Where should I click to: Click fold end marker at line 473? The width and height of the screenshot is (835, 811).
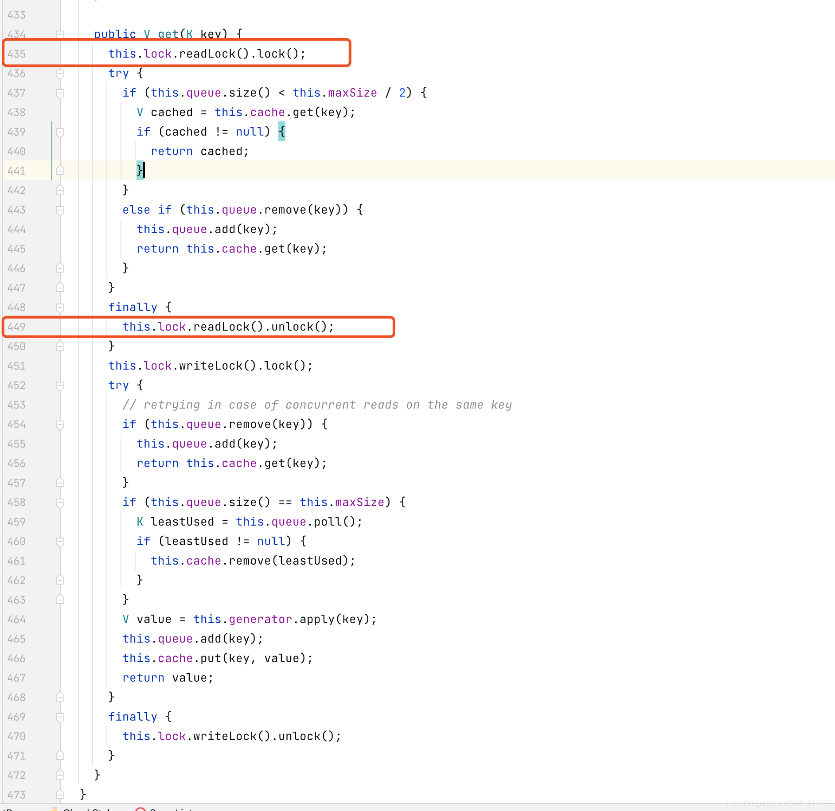pos(60,795)
